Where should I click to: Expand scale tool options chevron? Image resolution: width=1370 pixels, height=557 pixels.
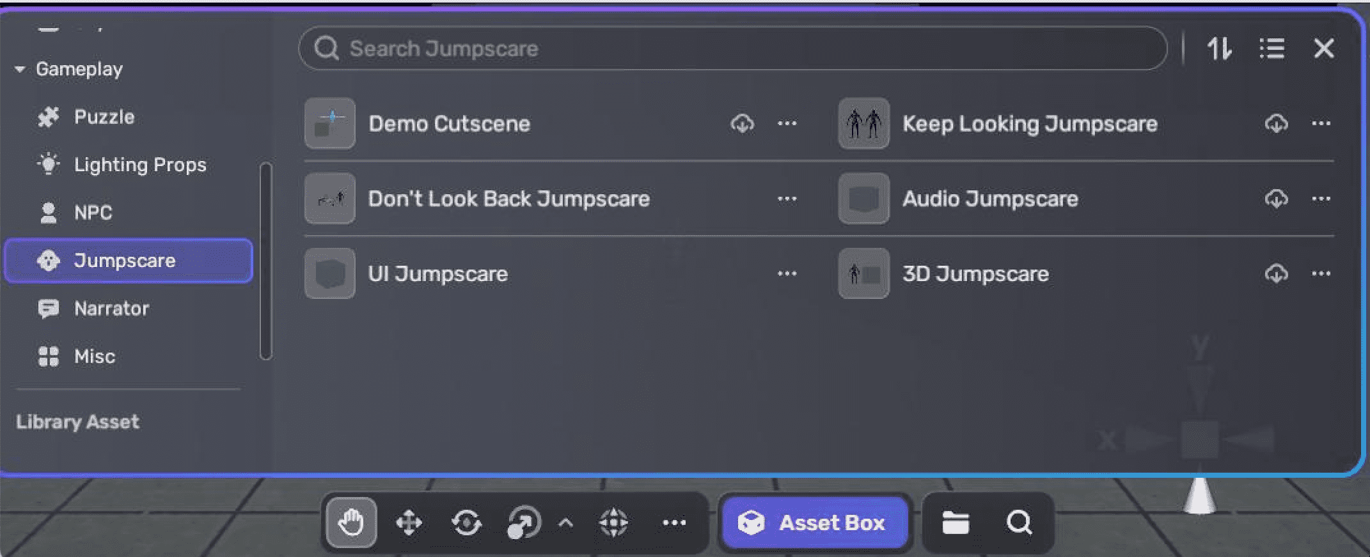coord(565,523)
